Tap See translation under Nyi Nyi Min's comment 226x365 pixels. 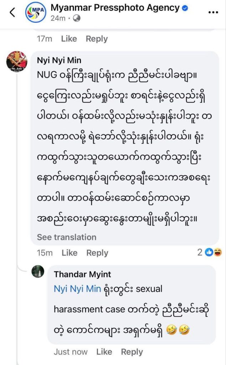(x=67, y=237)
